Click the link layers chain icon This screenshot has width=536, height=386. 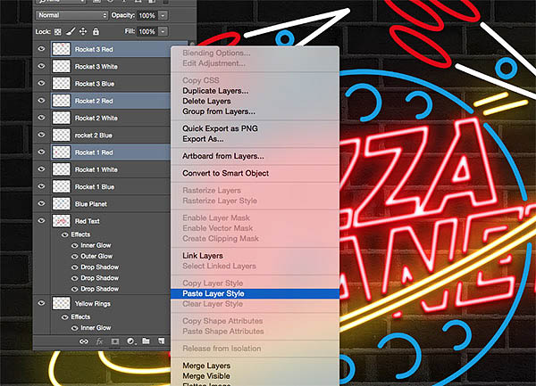83,341
